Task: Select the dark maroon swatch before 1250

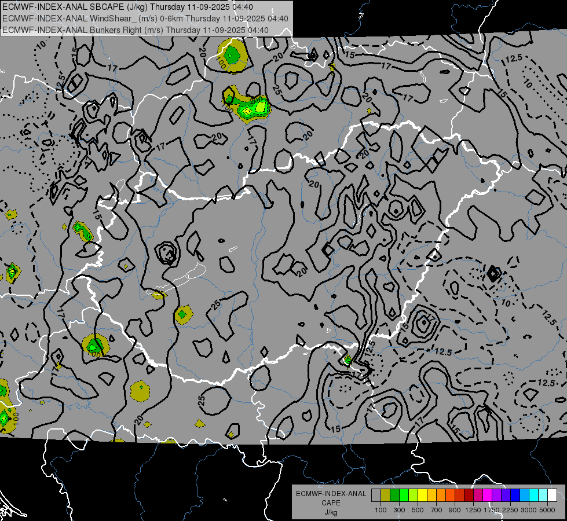Action: pyautogui.click(x=469, y=496)
